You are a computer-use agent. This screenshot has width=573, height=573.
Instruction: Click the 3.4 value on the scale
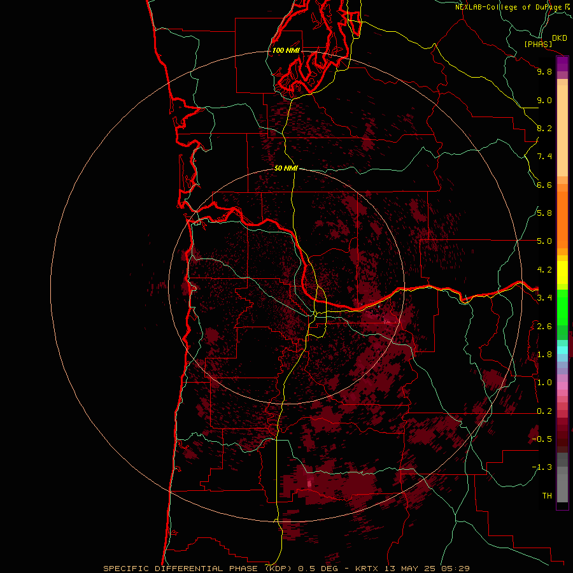544,298
